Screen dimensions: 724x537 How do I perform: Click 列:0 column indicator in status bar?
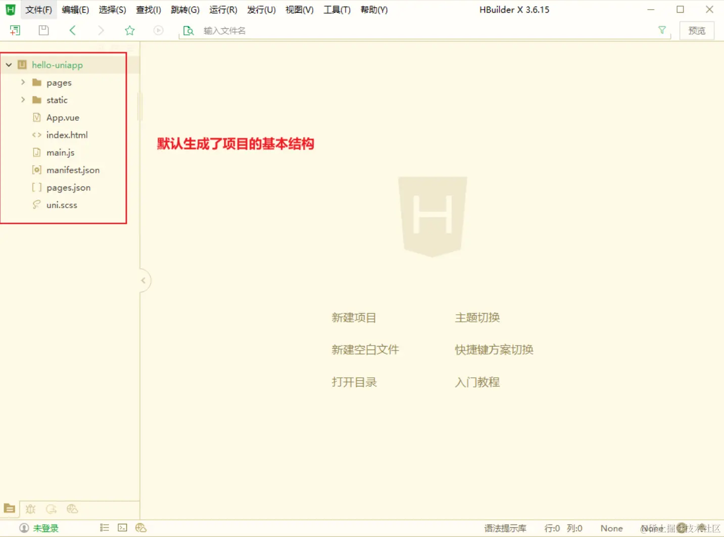(574, 528)
